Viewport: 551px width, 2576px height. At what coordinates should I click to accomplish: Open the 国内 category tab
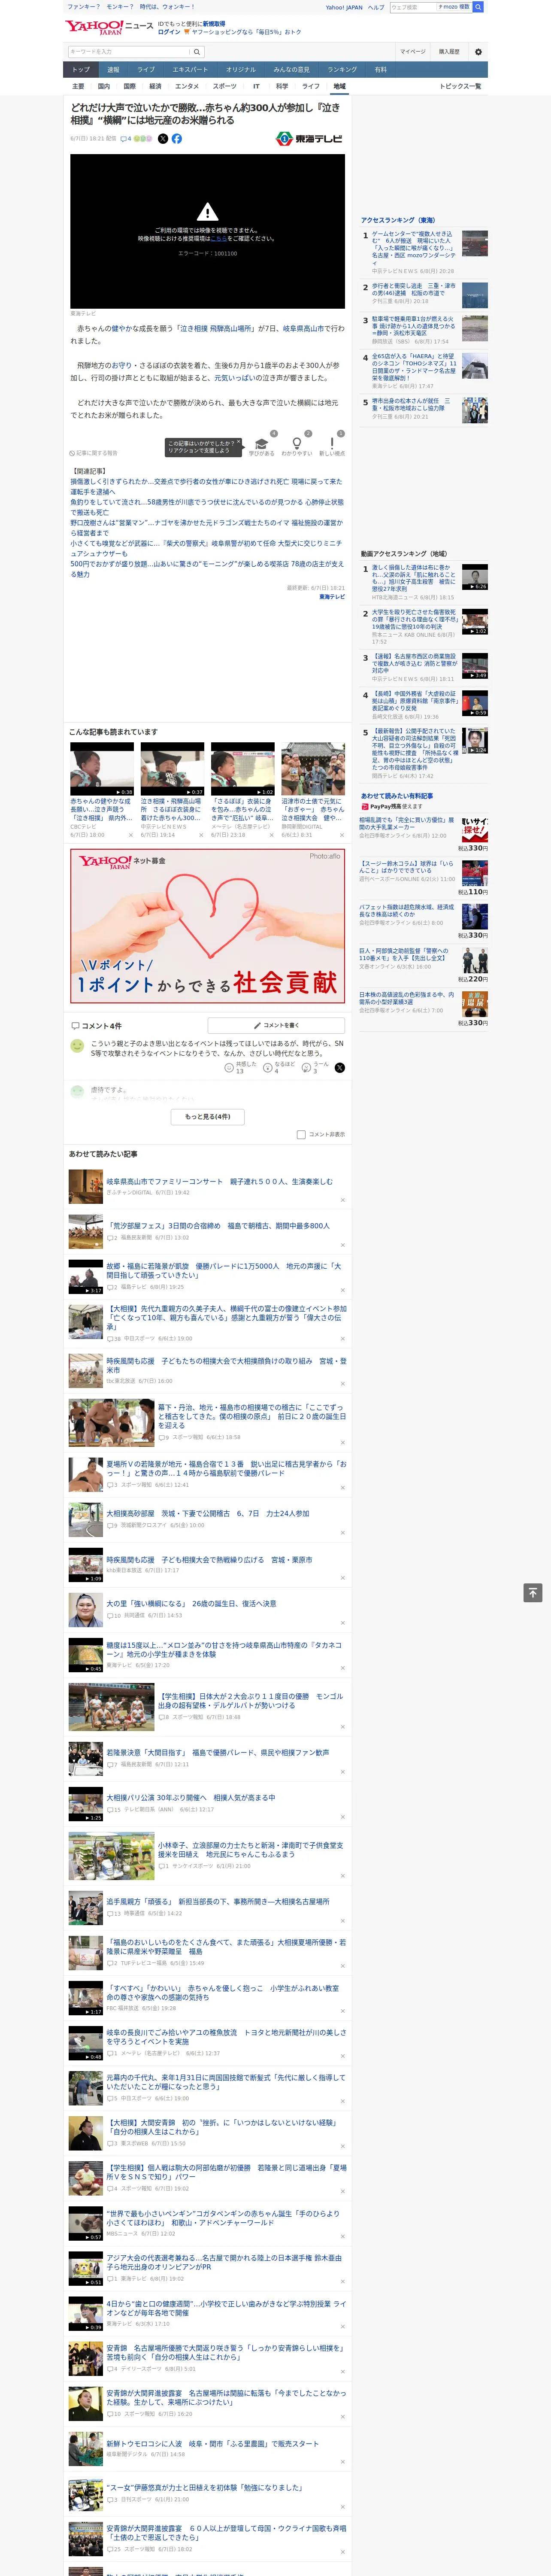(x=104, y=86)
